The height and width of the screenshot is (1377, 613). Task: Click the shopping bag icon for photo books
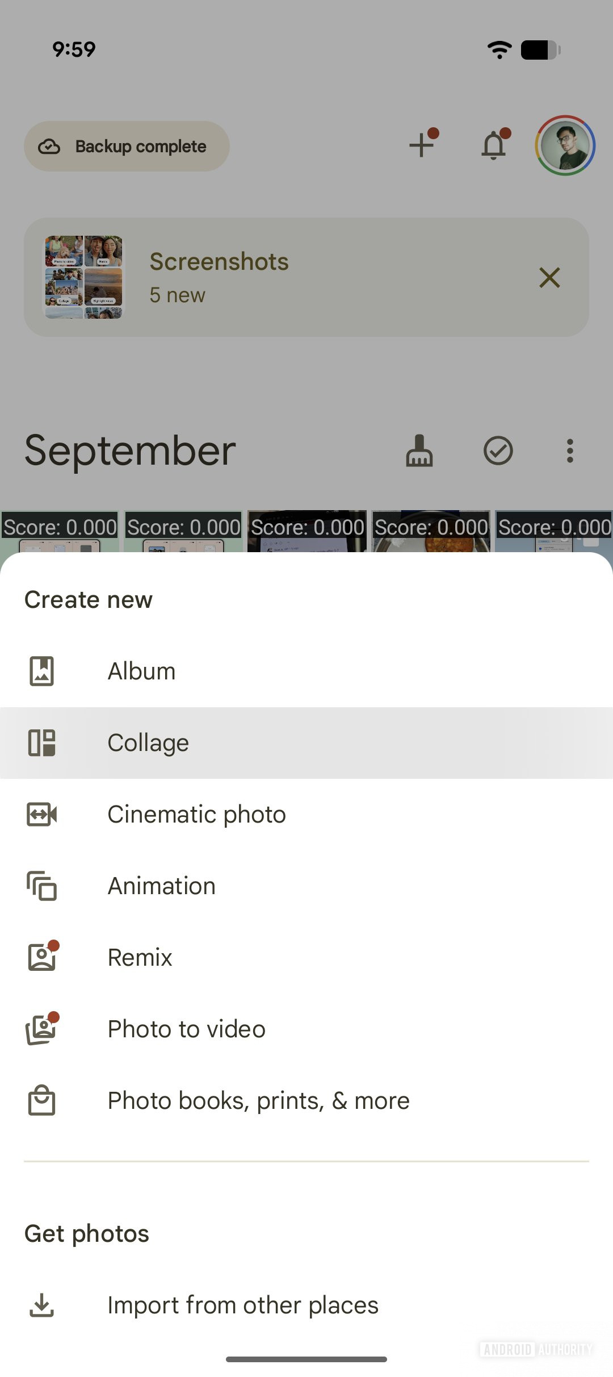click(x=41, y=1100)
